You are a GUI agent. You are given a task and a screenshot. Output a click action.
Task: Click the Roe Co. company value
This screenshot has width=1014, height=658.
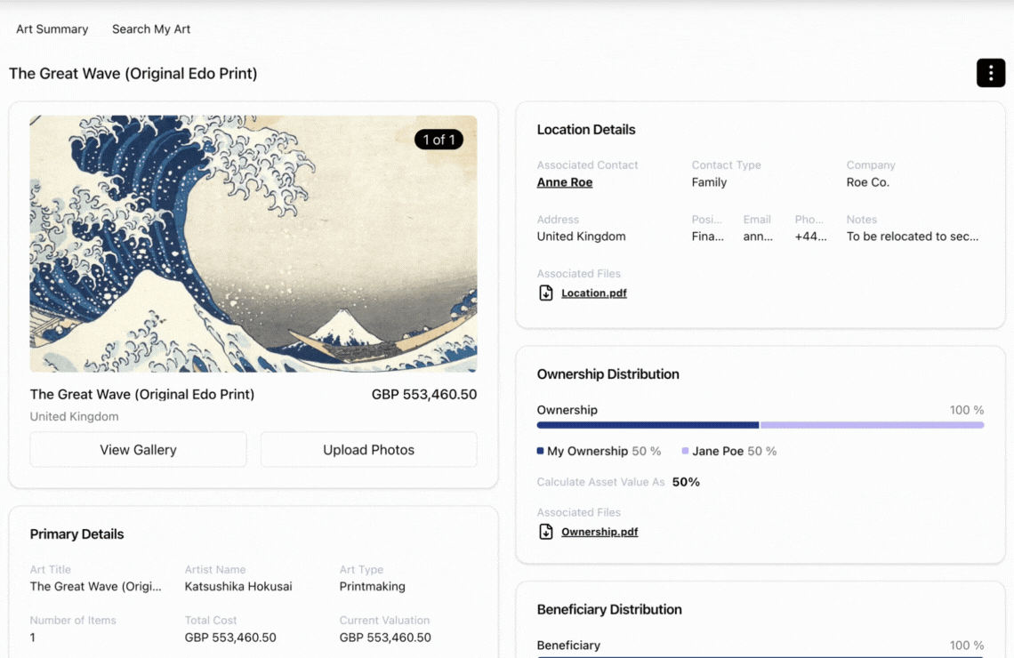[x=868, y=182]
